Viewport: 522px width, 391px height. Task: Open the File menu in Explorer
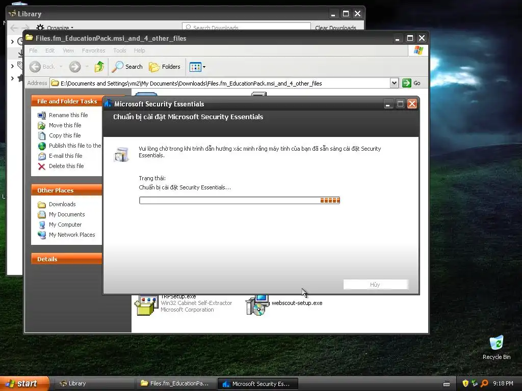pyautogui.click(x=33, y=50)
